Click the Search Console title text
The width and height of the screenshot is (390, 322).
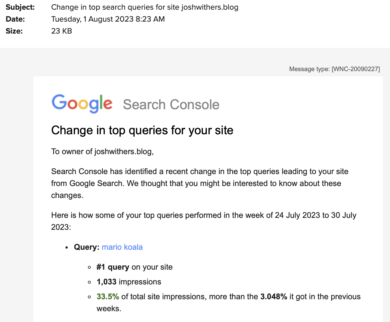pos(171,104)
